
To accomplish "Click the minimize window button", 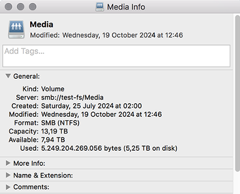I will [21, 7].
